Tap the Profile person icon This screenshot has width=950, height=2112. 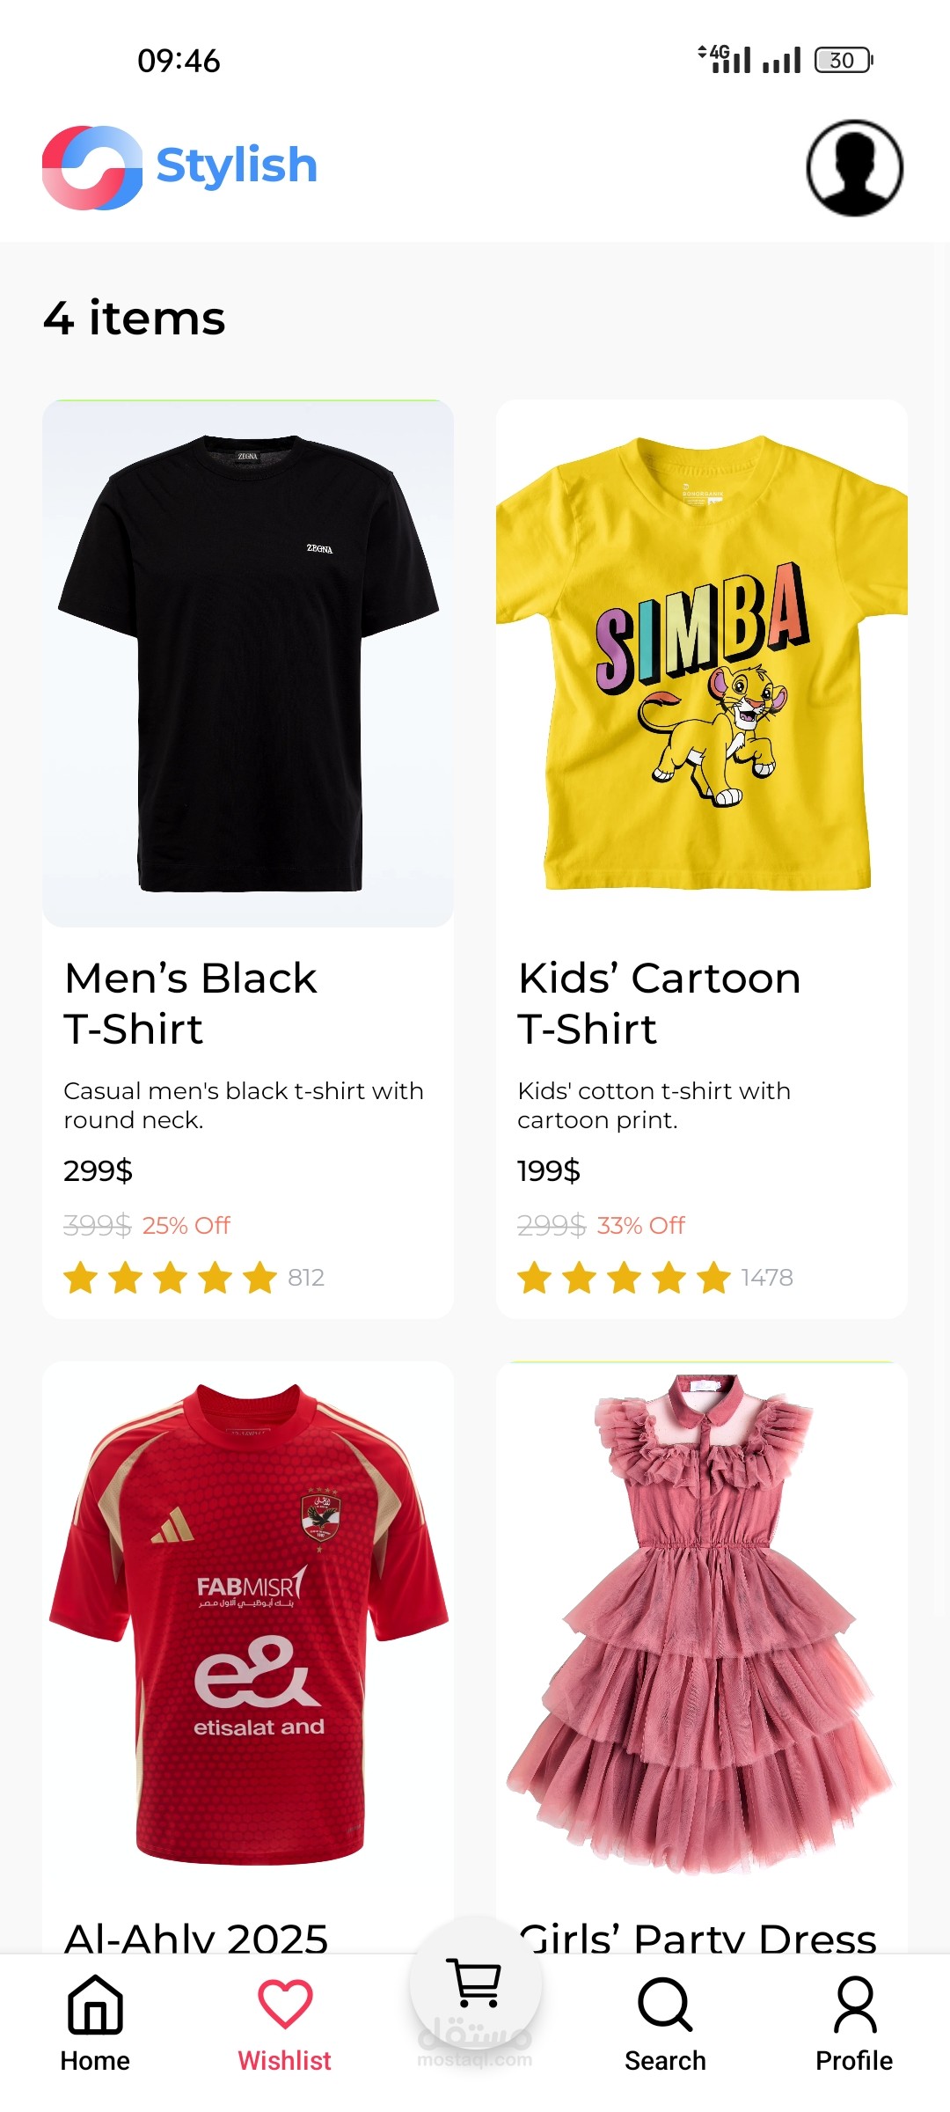click(x=854, y=2006)
